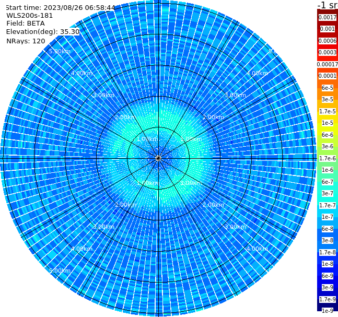Select the 0.0017 colorbar value
The image size is (338, 317).
coord(328,17)
